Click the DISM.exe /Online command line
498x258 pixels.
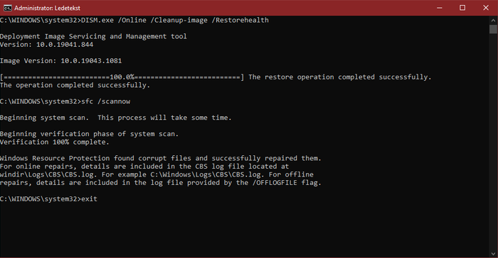(134, 21)
